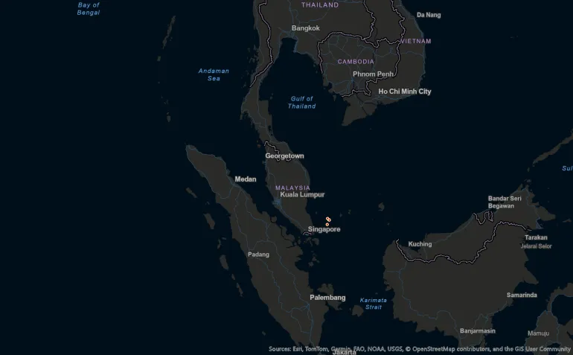573x355 pixels.
Task: Select the Ho Chi Minh City label
Action: click(x=404, y=92)
